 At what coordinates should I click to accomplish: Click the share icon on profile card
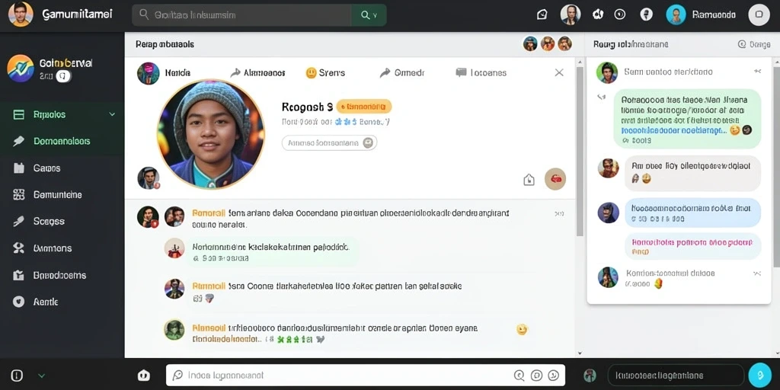coord(529,180)
